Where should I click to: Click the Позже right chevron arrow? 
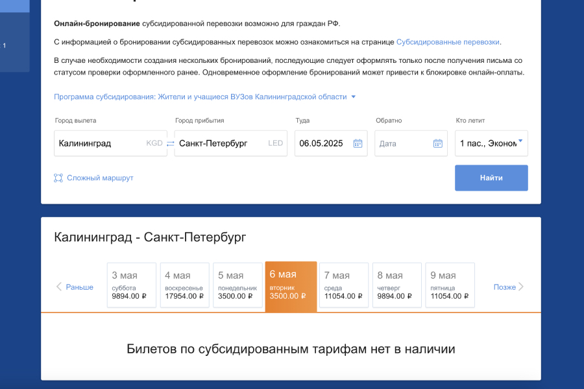520,287
